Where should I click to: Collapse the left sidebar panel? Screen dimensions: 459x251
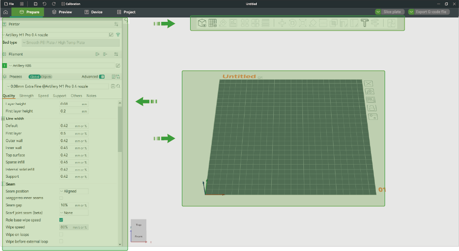coord(125,20)
